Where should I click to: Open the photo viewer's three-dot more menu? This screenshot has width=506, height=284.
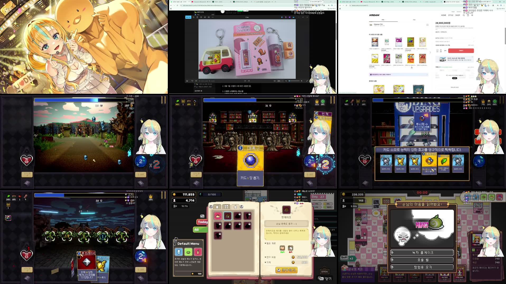coord(213,17)
